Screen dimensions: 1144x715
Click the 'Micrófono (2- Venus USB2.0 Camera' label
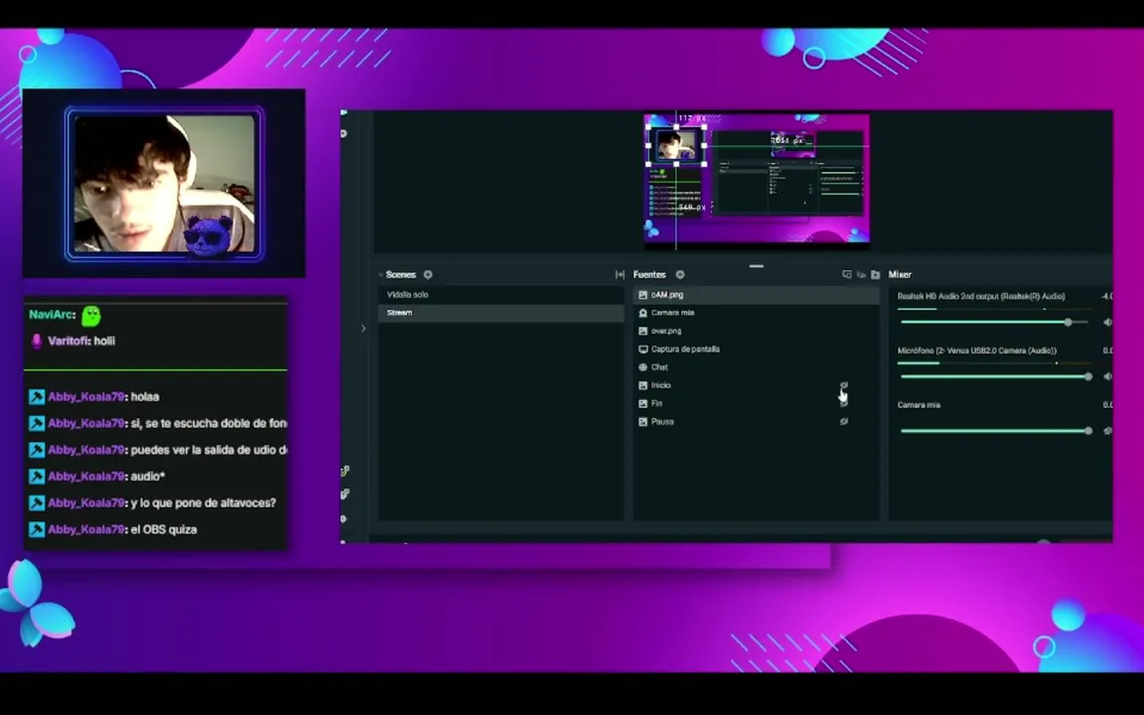point(977,351)
